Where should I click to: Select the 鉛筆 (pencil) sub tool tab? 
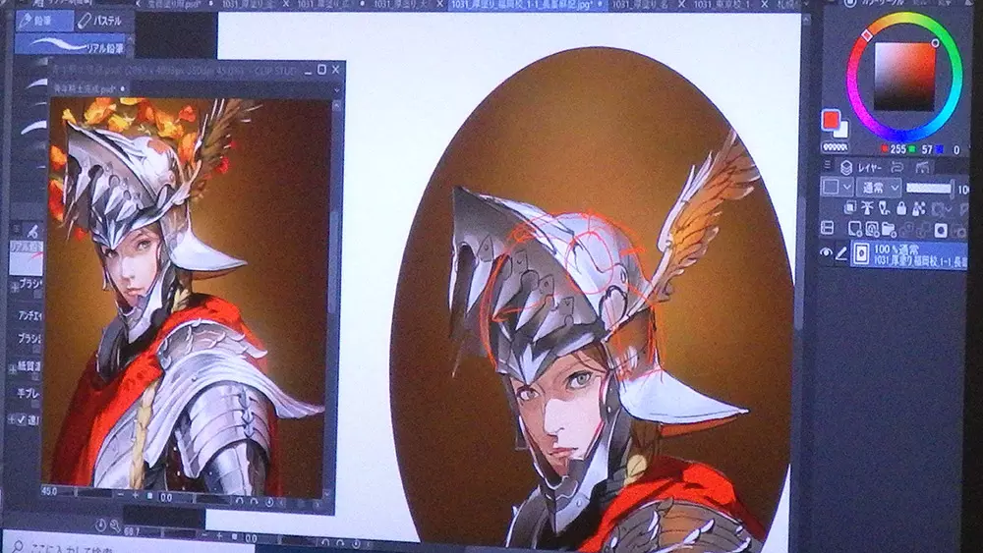(44, 21)
